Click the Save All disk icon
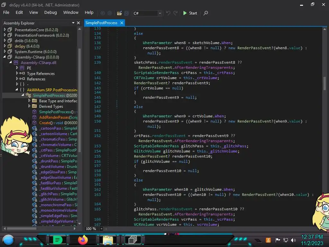This screenshot has width=329, height=247. click(x=126, y=13)
